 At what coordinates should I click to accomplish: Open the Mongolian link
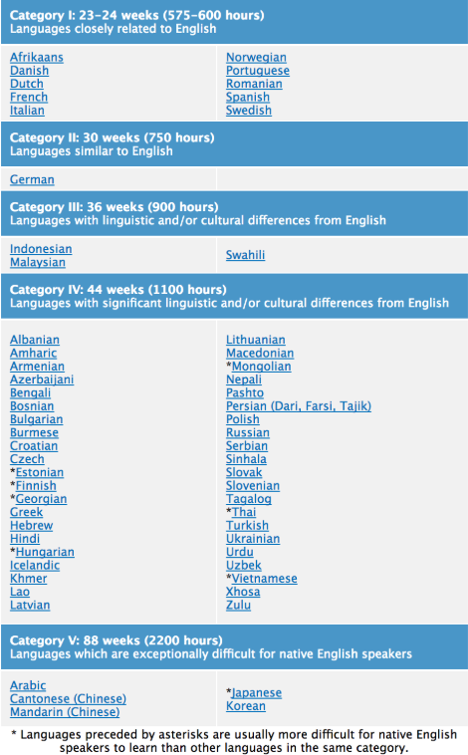coord(262,367)
